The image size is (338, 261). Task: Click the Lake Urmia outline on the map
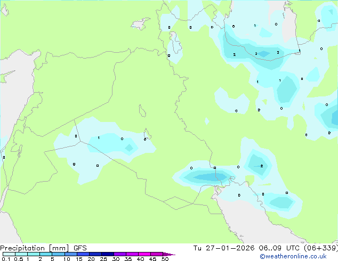[x=175, y=43]
